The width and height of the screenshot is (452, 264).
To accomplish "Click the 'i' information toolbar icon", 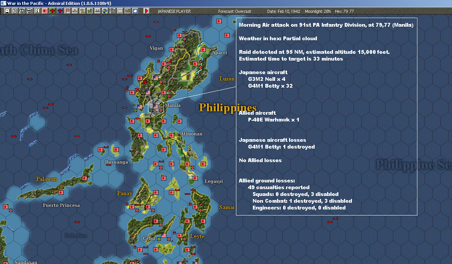I will (37, 11).
